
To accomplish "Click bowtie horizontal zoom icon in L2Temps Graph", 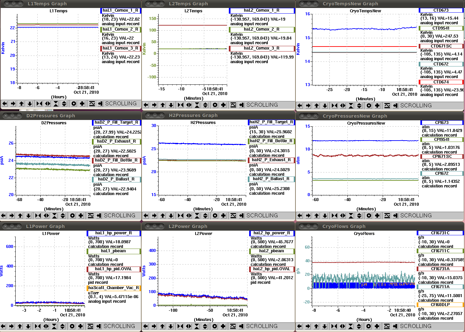I will tap(181, 105).
